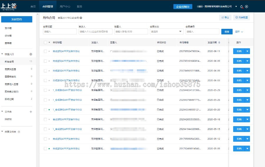Click the question mark after 查看2017年以前合同
Screen dimensions: 265x167
(81, 18)
